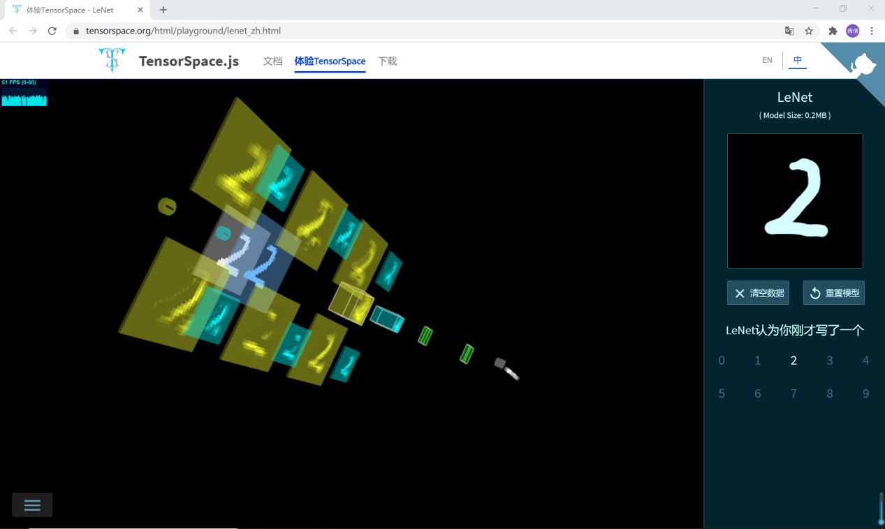Switch language to EN
Viewport: 885px width, 529px height.
(767, 60)
